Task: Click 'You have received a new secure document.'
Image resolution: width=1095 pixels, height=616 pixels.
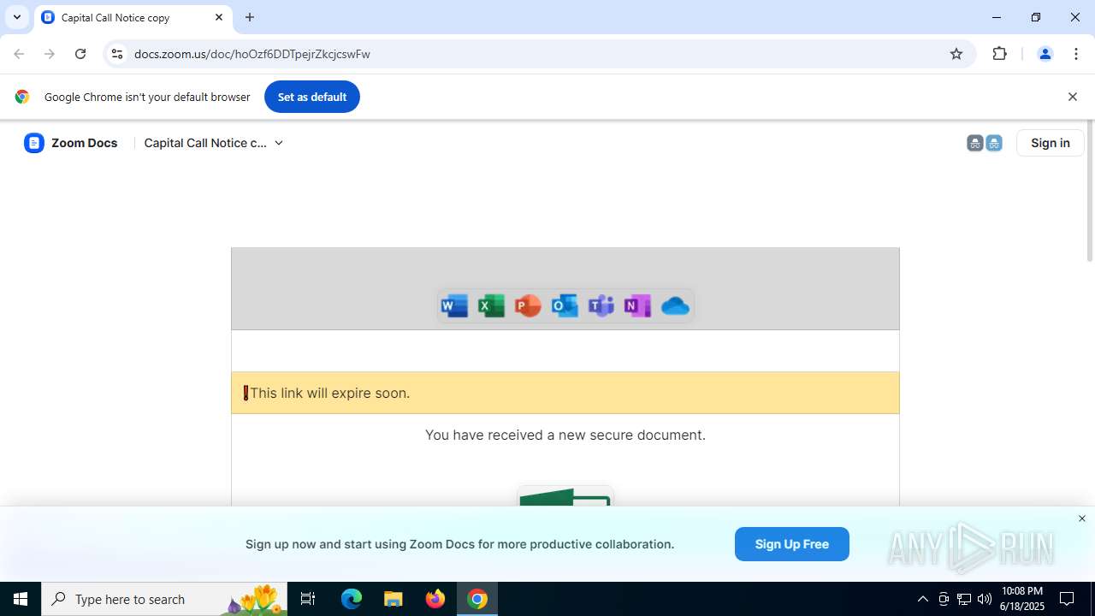Action: [x=565, y=435]
